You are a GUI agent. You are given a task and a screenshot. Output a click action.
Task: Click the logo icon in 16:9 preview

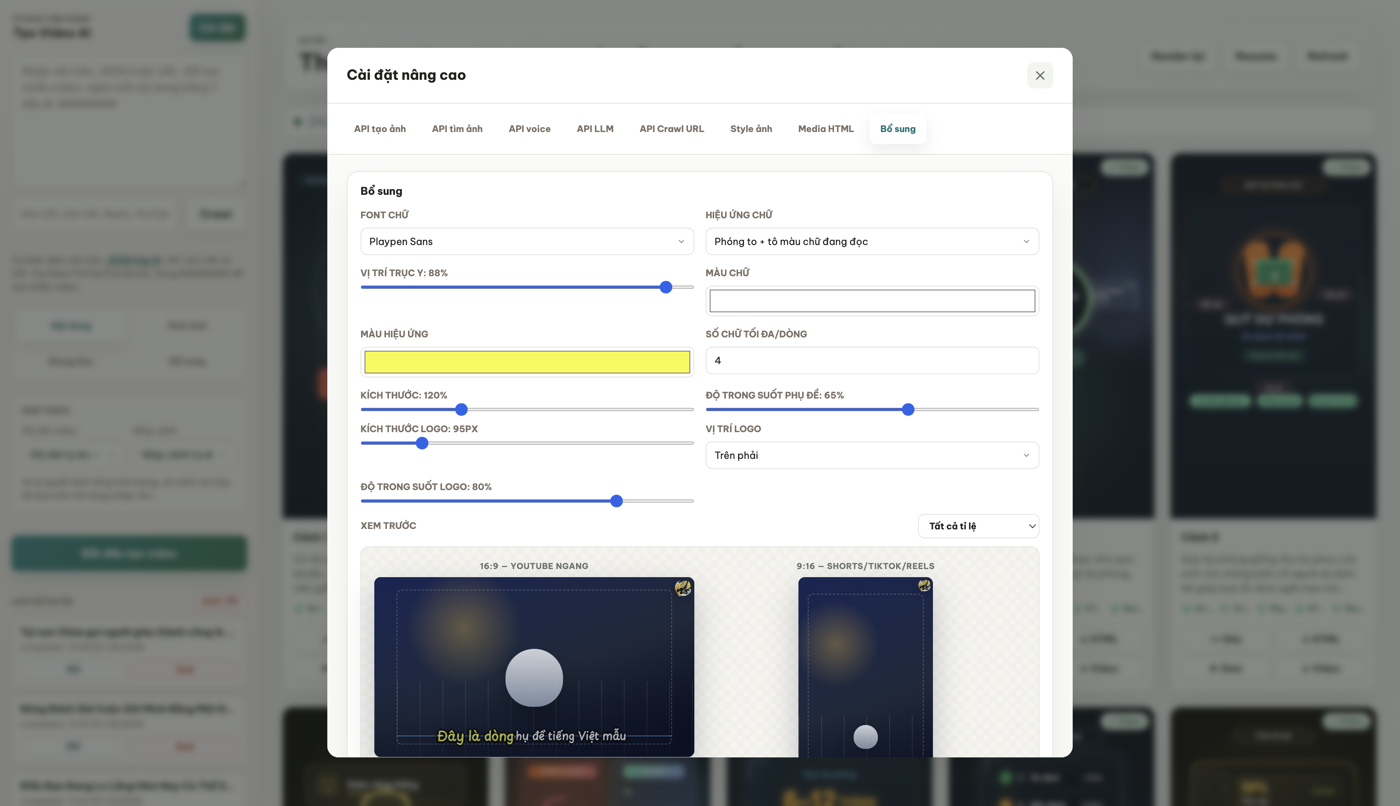click(x=682, y=588)
